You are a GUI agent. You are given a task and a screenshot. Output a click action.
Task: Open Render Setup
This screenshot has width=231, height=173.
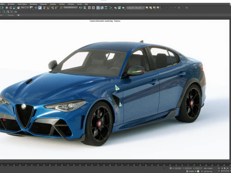115,8
